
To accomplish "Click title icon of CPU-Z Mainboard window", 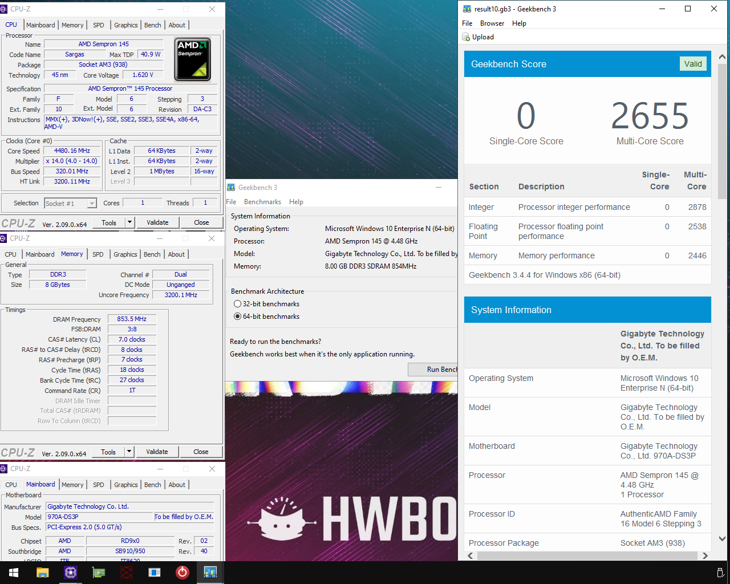I will click(x=3, y=469).
